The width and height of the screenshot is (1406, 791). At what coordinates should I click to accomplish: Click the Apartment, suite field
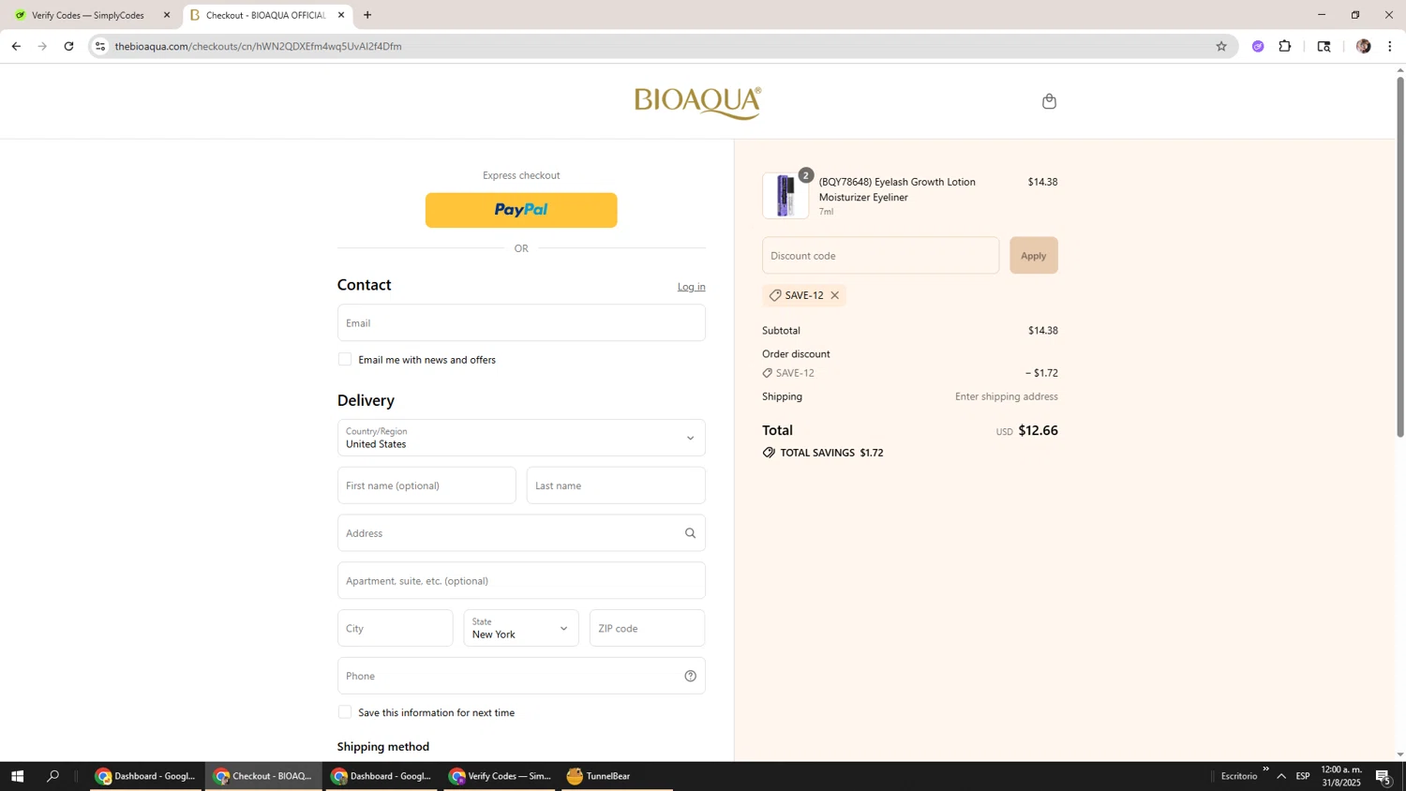pyautogui.click(x=521, y=581)
